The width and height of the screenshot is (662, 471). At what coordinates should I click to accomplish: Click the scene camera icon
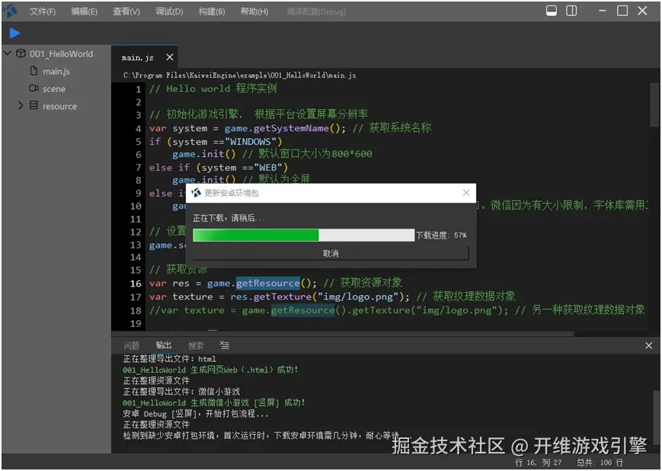pos(34,88)
